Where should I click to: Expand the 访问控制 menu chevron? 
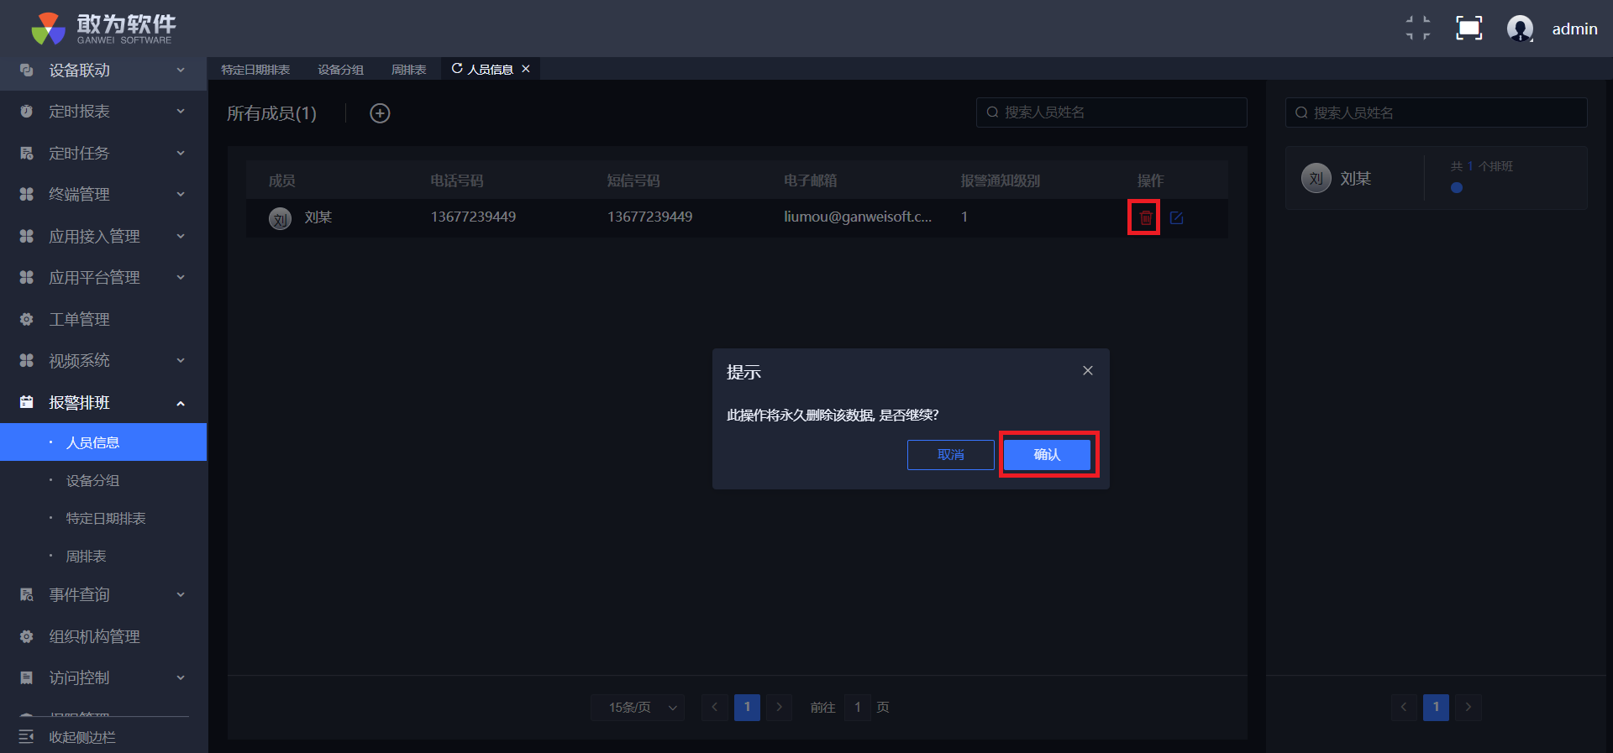[181, 678]
